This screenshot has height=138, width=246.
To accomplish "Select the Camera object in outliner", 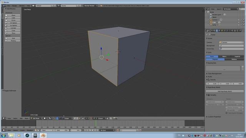I will click(x=215, y=20).
